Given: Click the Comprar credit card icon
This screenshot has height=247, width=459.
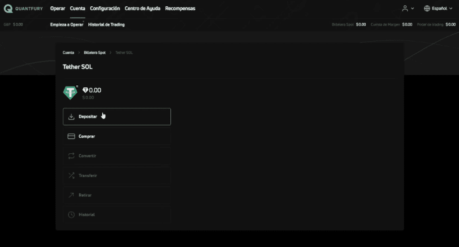Looking at the screenshot, I should pos(71,136).
